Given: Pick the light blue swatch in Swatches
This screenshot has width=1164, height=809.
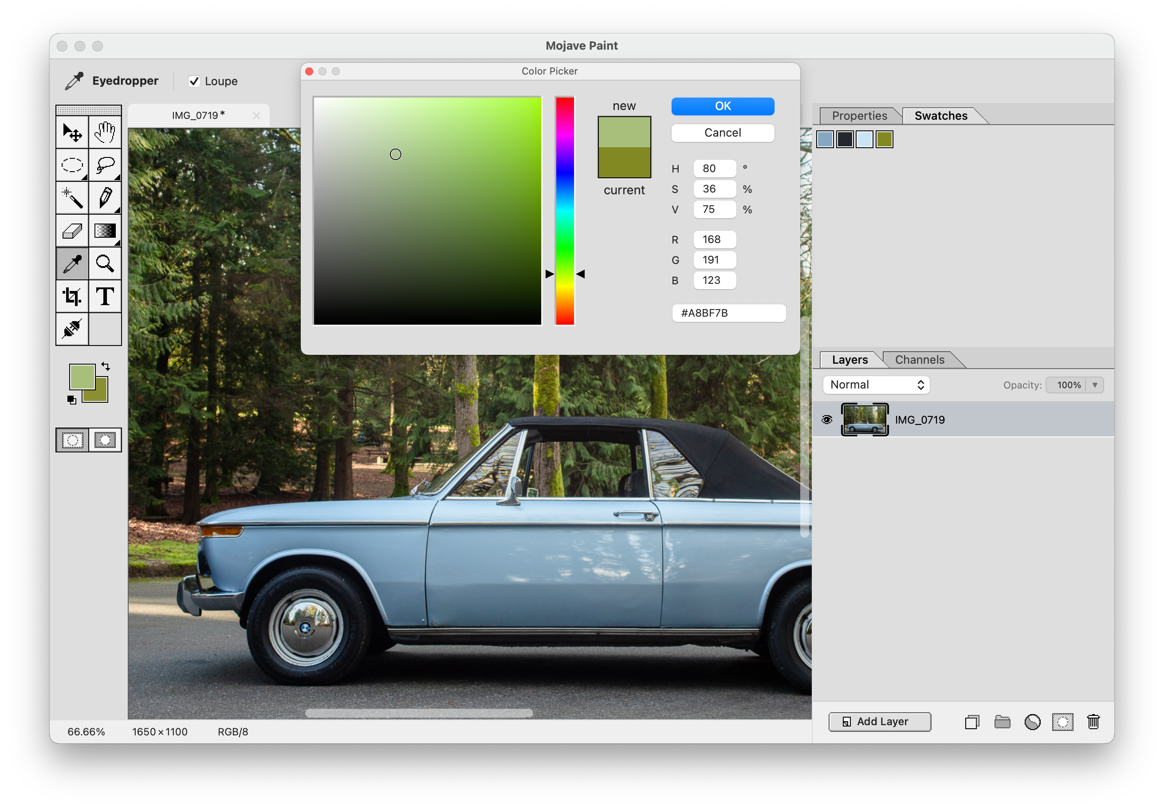Looking at the screenshot, I should [826, 139].
